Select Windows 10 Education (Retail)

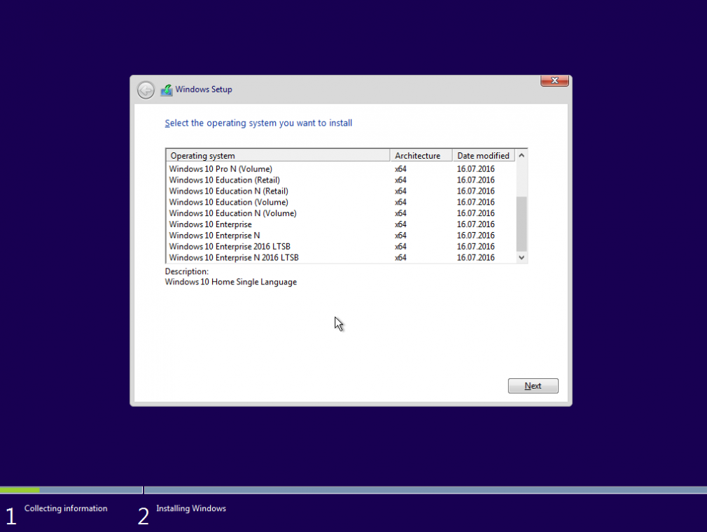(341, 180)
